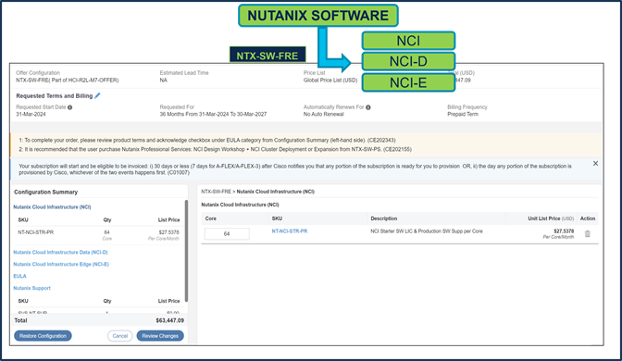The width and height of the screenshot is (622, 361).
Task: Select the Core column header
Action: 211,218
